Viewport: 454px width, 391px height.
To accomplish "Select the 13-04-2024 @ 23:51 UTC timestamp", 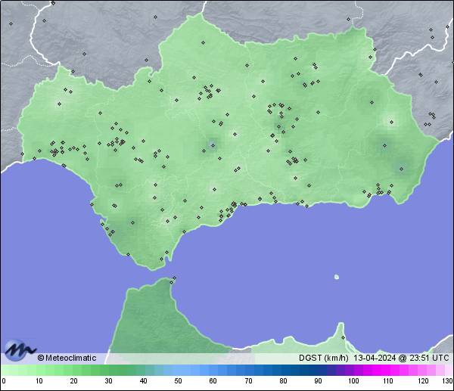I will pyautogui.click(x=401, y=358).
